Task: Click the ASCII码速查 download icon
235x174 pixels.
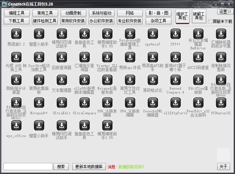Action: pos(198,57)
